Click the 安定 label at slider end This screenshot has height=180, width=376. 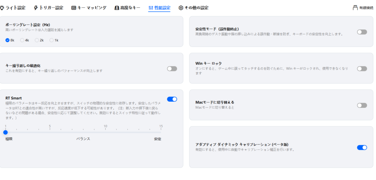pyautogui.click(x=158, y=139)
